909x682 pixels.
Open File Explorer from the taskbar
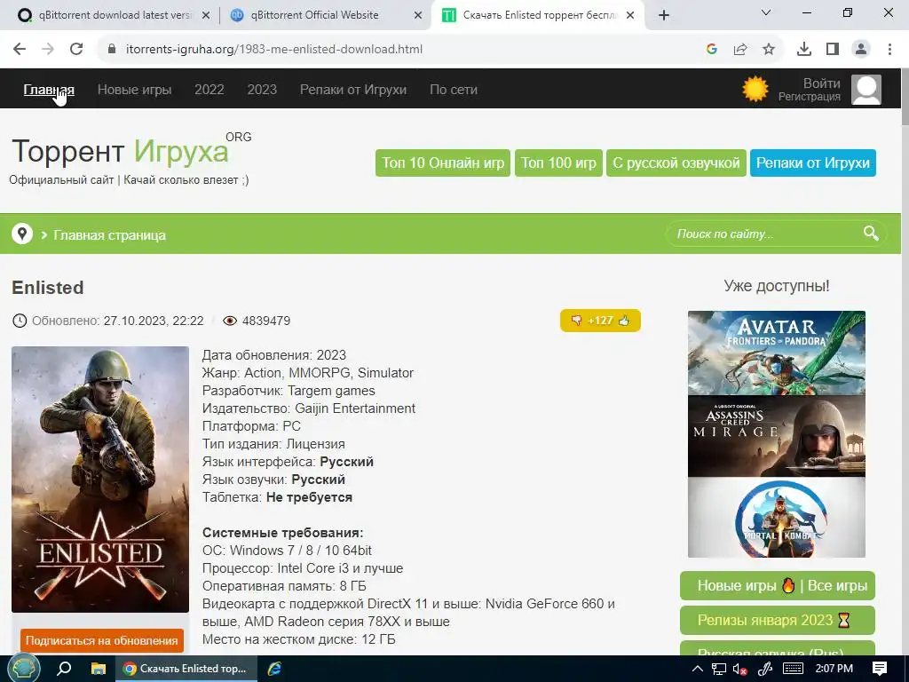[x=99, y=669]
